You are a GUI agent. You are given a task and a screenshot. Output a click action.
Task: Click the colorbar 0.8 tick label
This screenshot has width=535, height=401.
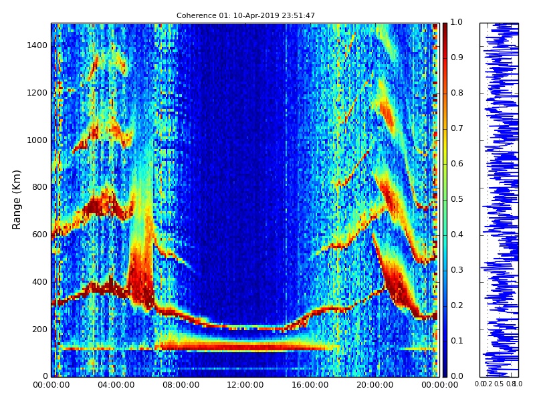pos(457,93)
